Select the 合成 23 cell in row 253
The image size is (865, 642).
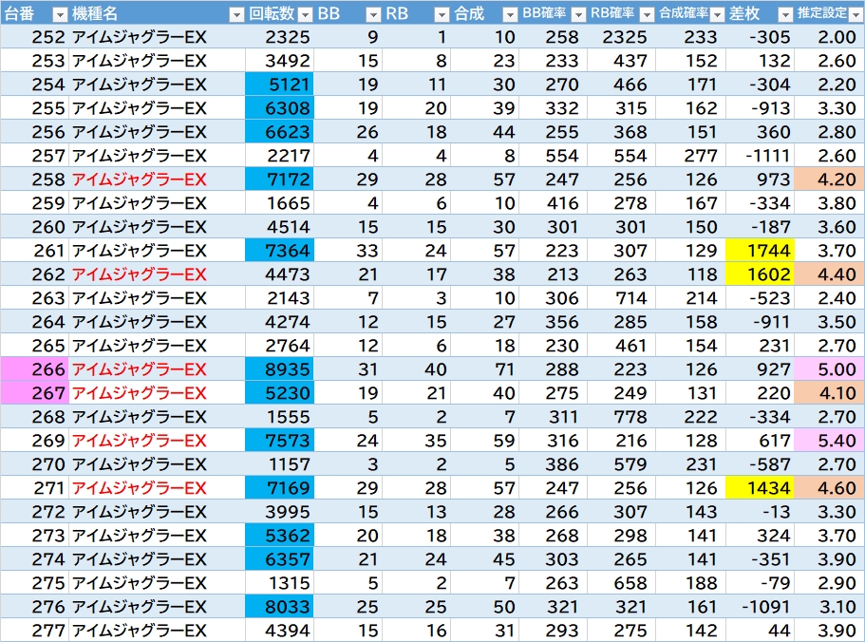point(485,61)
